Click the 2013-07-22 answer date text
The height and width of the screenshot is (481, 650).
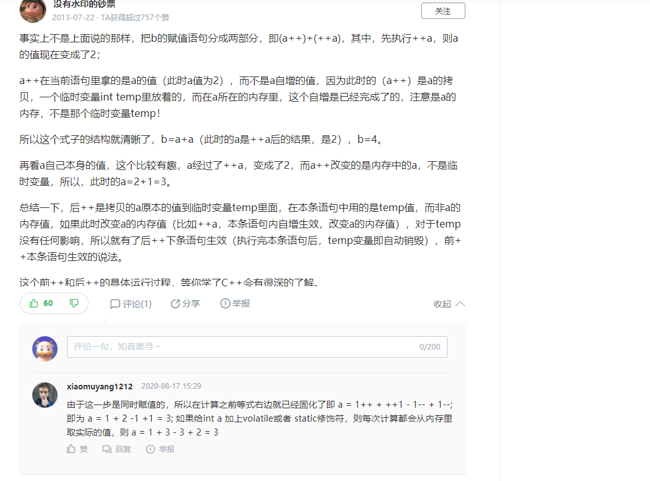pyautogui.click(x=73, y=18)
